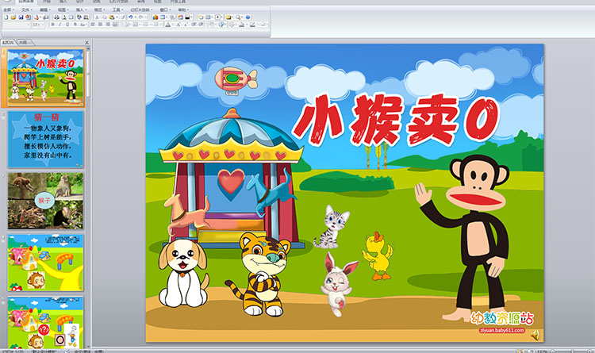Click the Paste clipboard icon
Screen dimensions: 595x353
pos(112,17)
